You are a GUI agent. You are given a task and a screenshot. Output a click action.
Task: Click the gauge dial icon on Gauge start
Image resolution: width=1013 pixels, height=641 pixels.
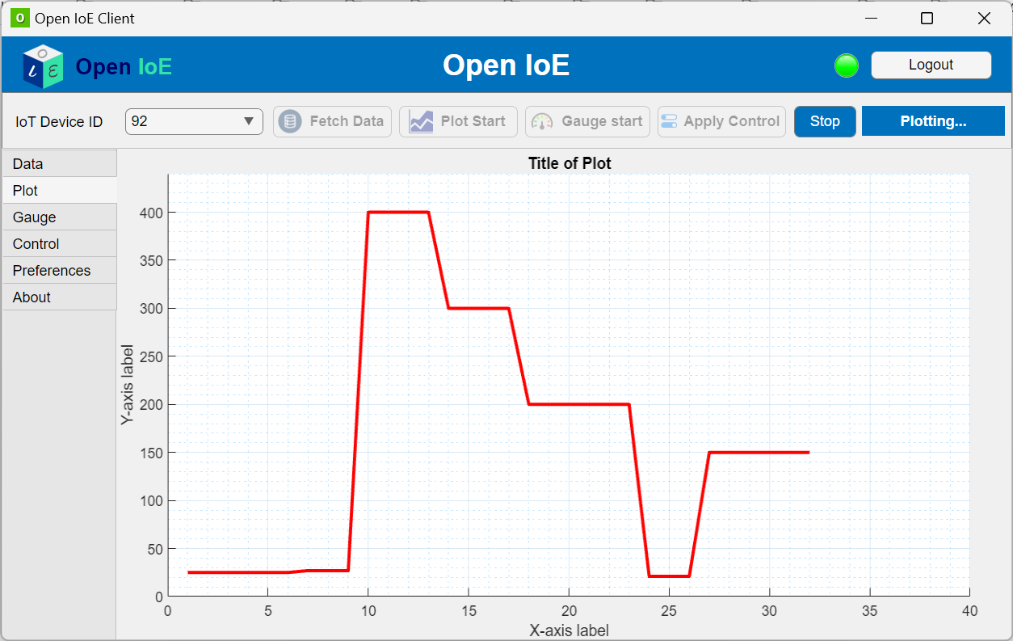pyautogui.click(x=542, y=121)
